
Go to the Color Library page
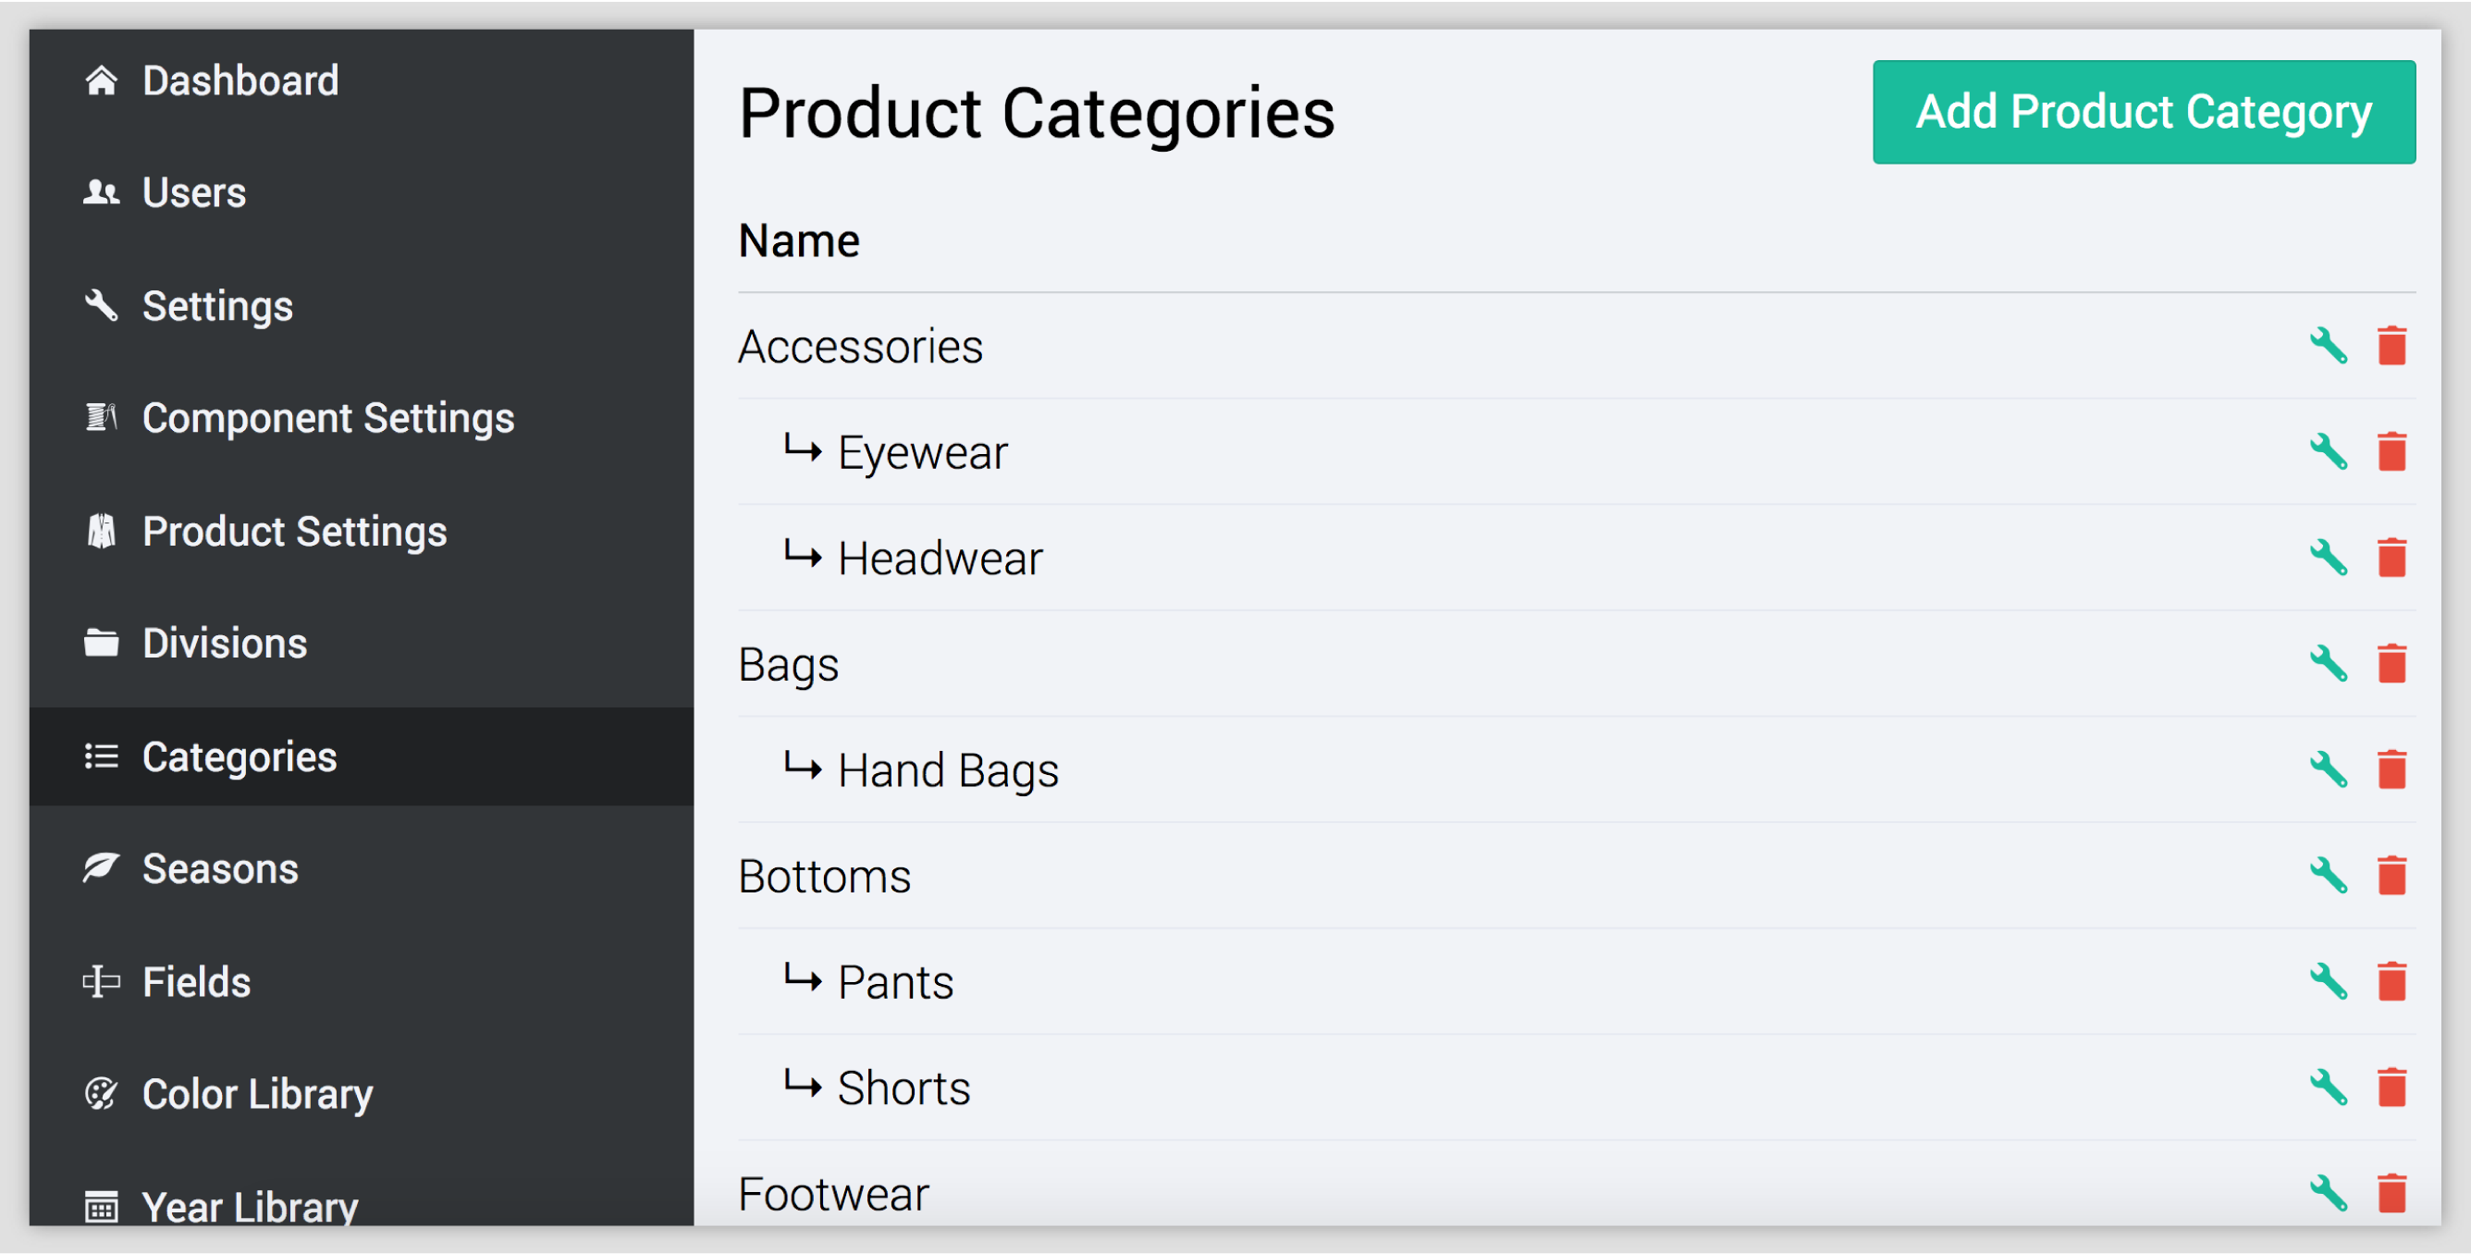pyautogui.click(x=257, y=1095)
